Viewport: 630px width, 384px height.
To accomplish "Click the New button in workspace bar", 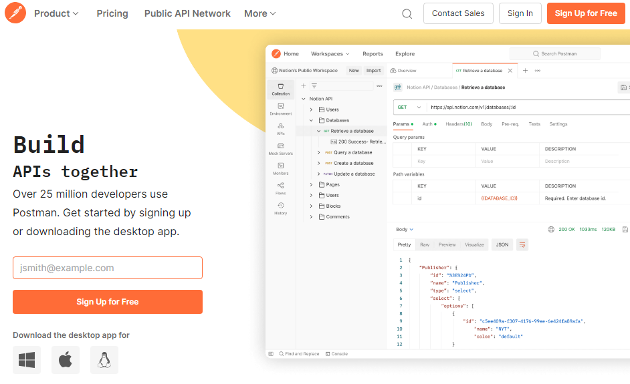I will coord(354,71).
